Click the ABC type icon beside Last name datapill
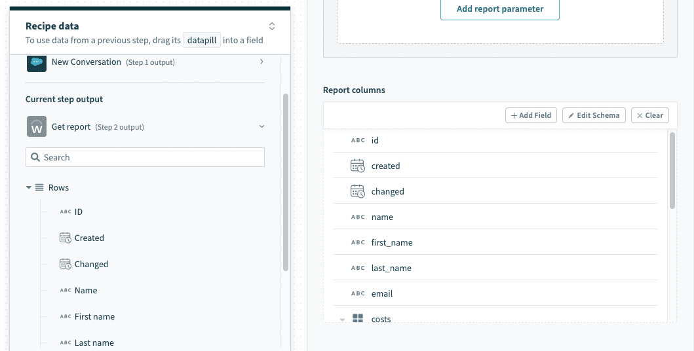 pos(66,342)
